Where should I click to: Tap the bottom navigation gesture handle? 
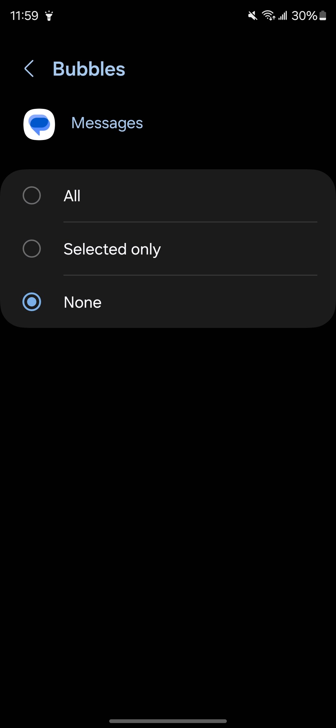point(168,721)
